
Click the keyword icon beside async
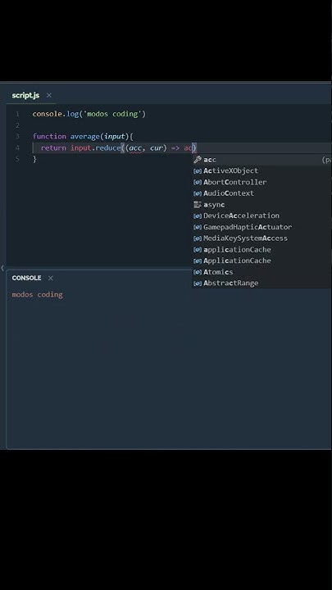(198, 205)
